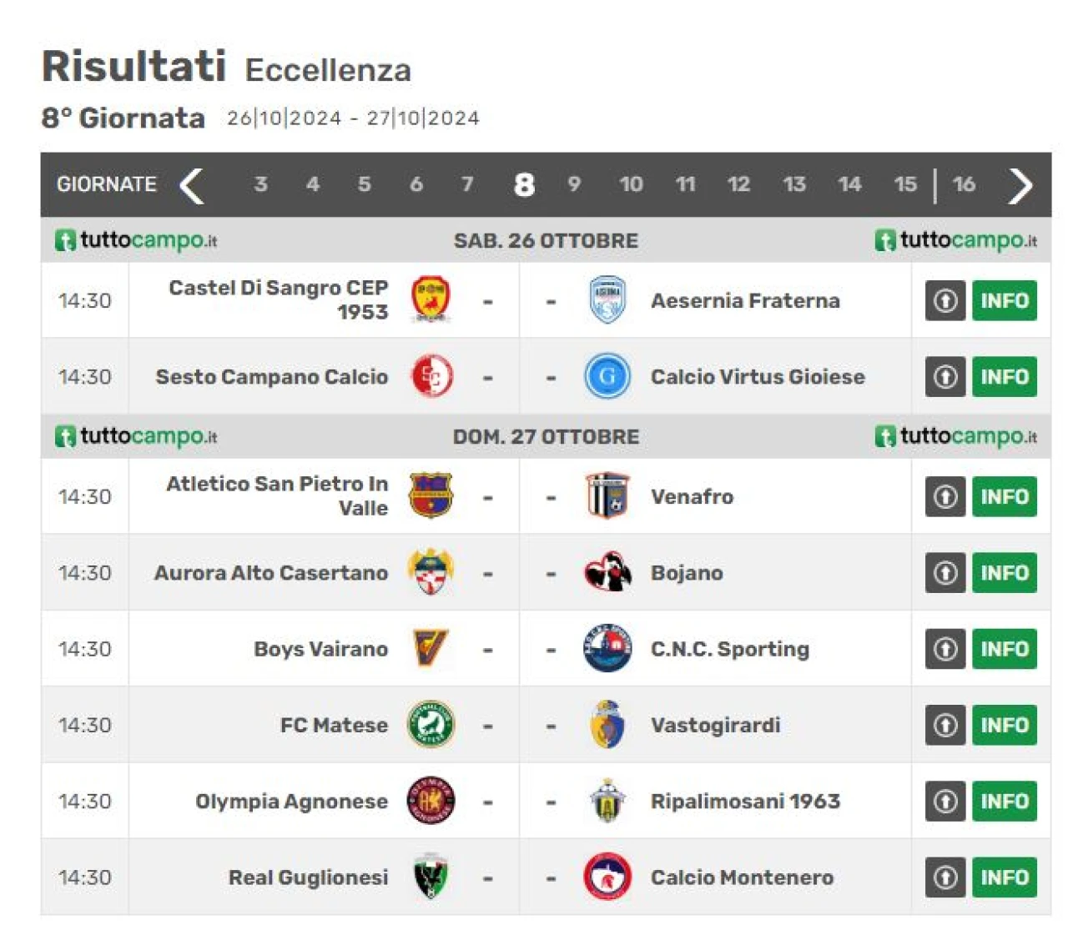
Task: Click the Aesernia Fraterna team crest
Action: coord(607,299)
